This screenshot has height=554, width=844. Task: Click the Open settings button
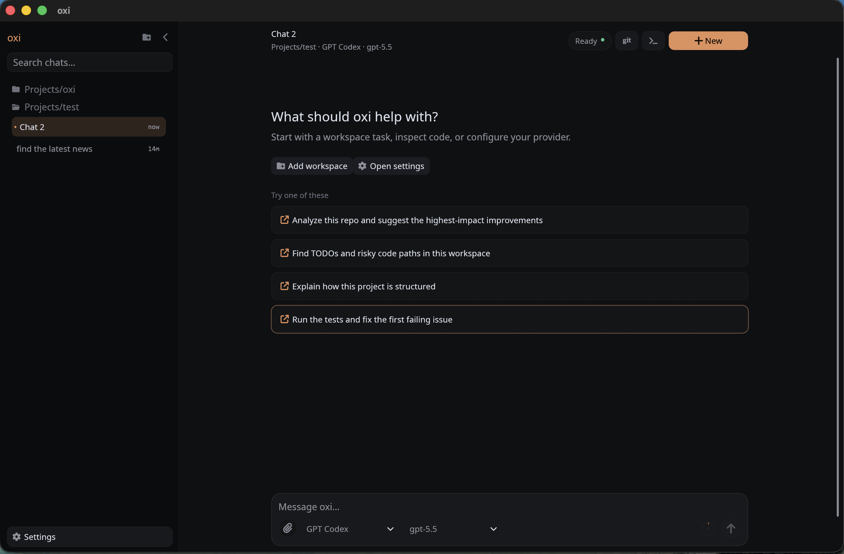[x=391, y=166]
